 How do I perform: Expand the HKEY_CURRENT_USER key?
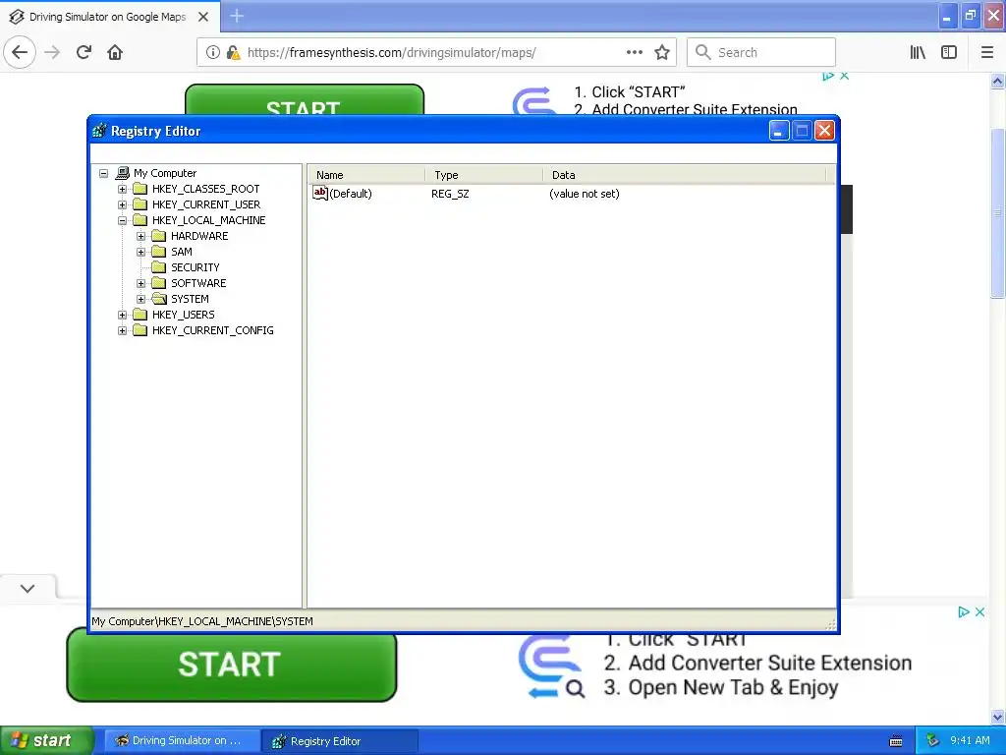pos(122,204)
